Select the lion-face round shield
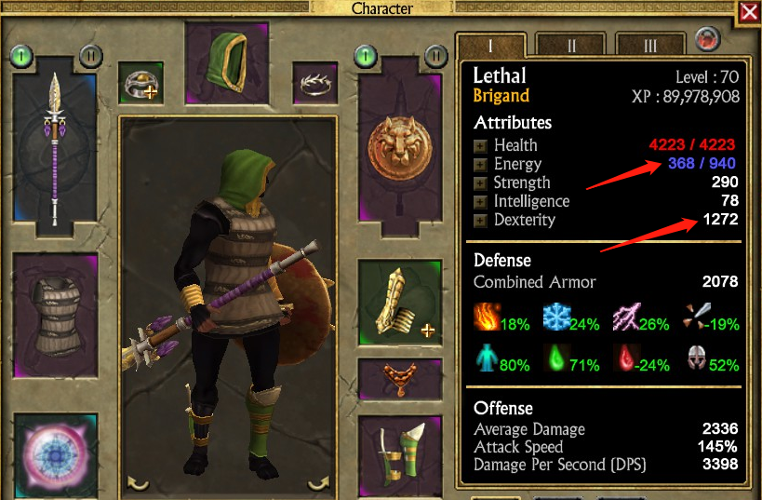 [x=400, y=148]
